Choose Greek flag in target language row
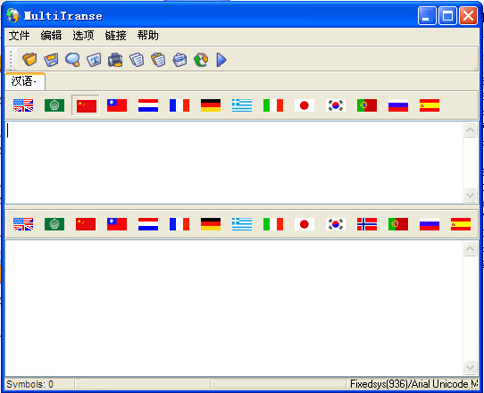484x393 pixels. click(x=242, y=224)
